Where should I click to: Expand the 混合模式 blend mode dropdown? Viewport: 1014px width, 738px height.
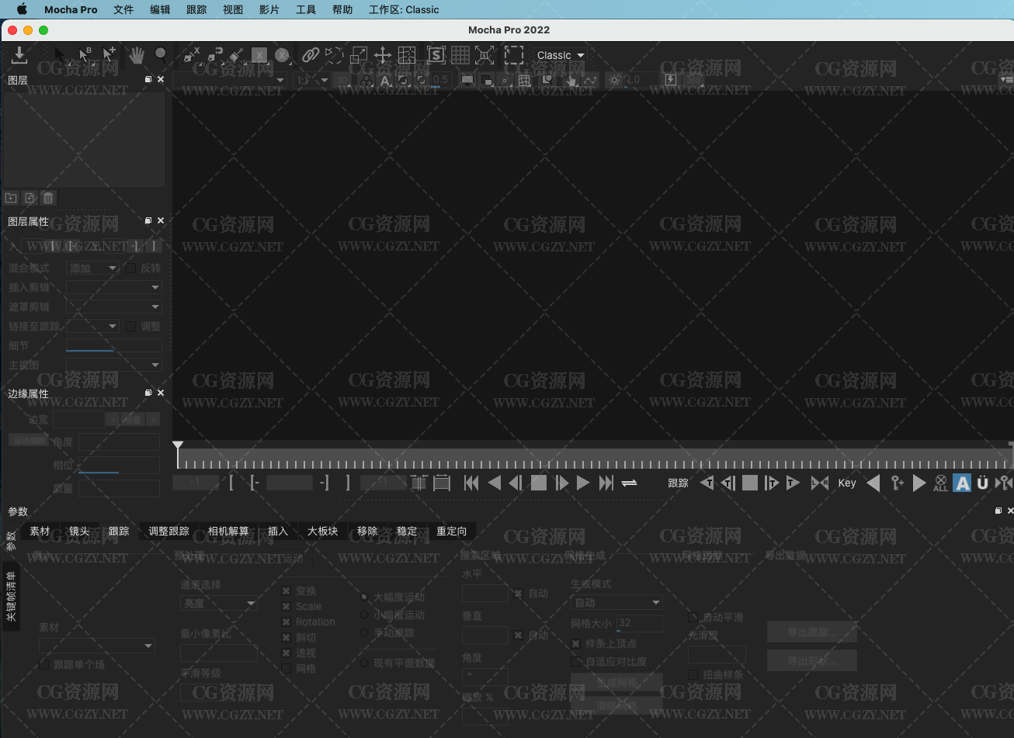(92, 269)
